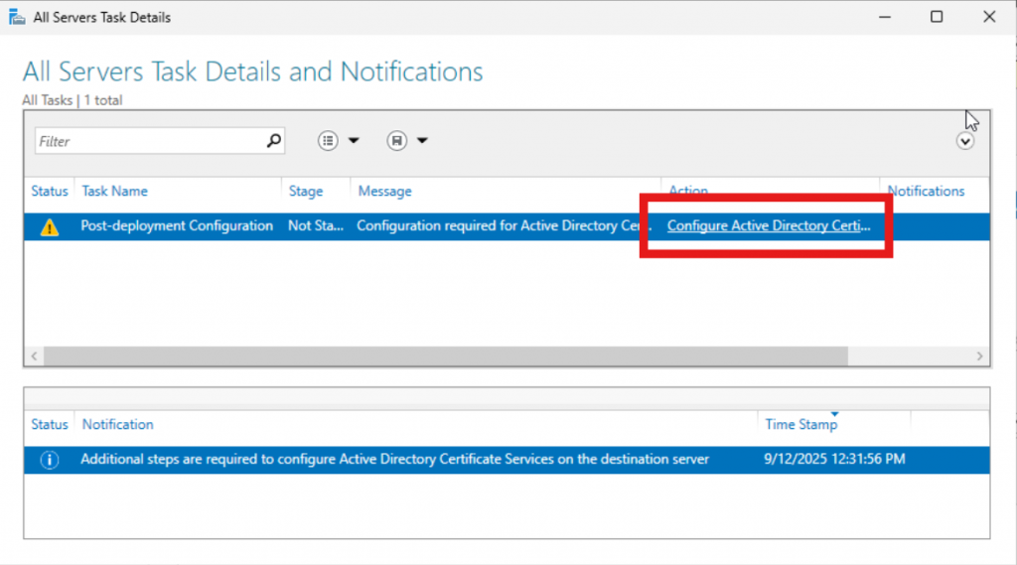Click the horizontal scrollbar thumb in tasks pane

445,355
